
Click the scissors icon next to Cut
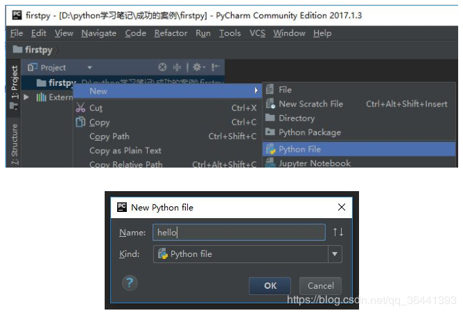coord(80,107)
